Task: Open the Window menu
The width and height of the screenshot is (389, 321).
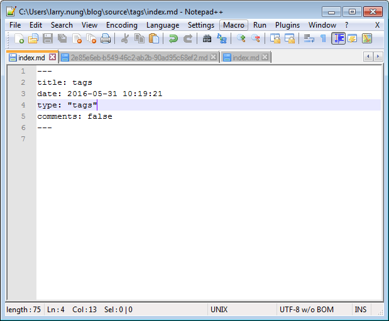Action: (x=322, y=25)
